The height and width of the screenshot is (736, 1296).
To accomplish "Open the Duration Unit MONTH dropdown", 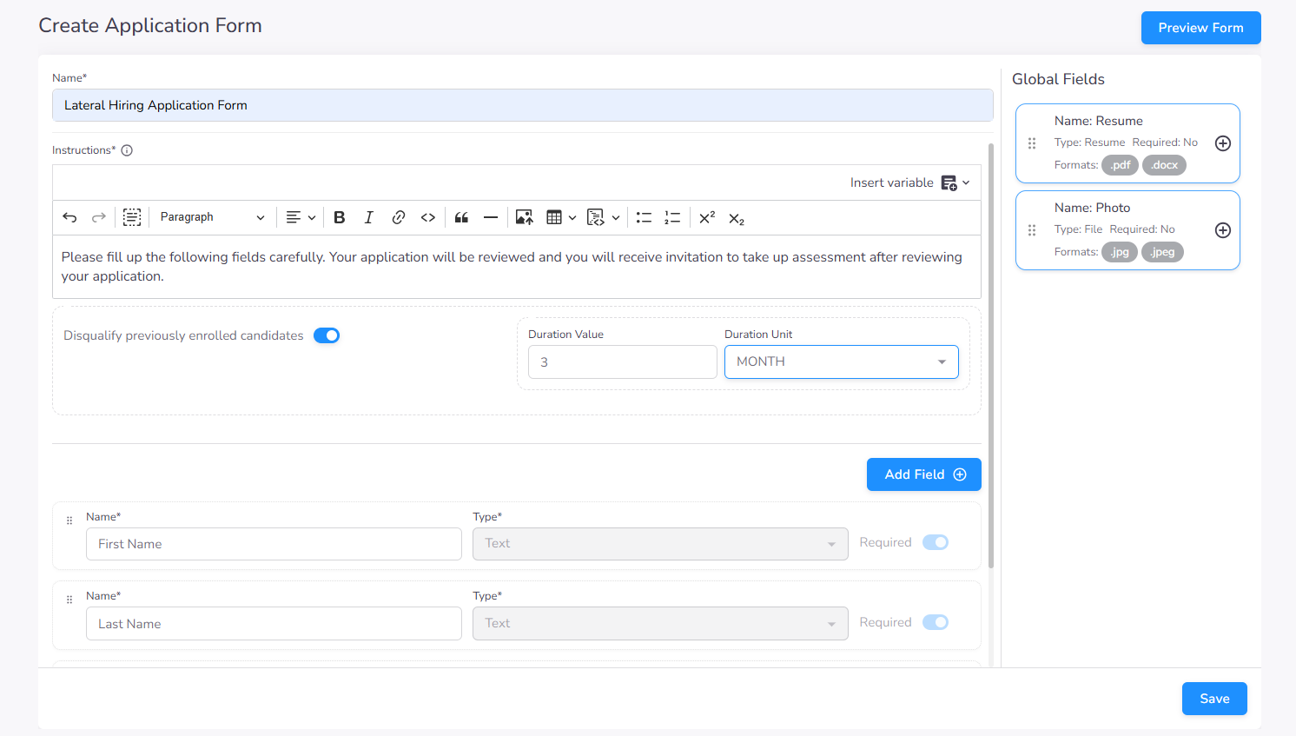I will 841,361.
